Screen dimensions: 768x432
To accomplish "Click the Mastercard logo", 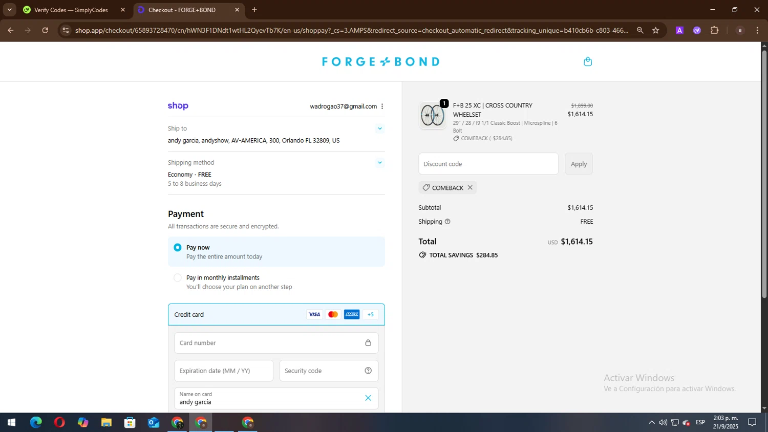I will click(x=333, y=314).
